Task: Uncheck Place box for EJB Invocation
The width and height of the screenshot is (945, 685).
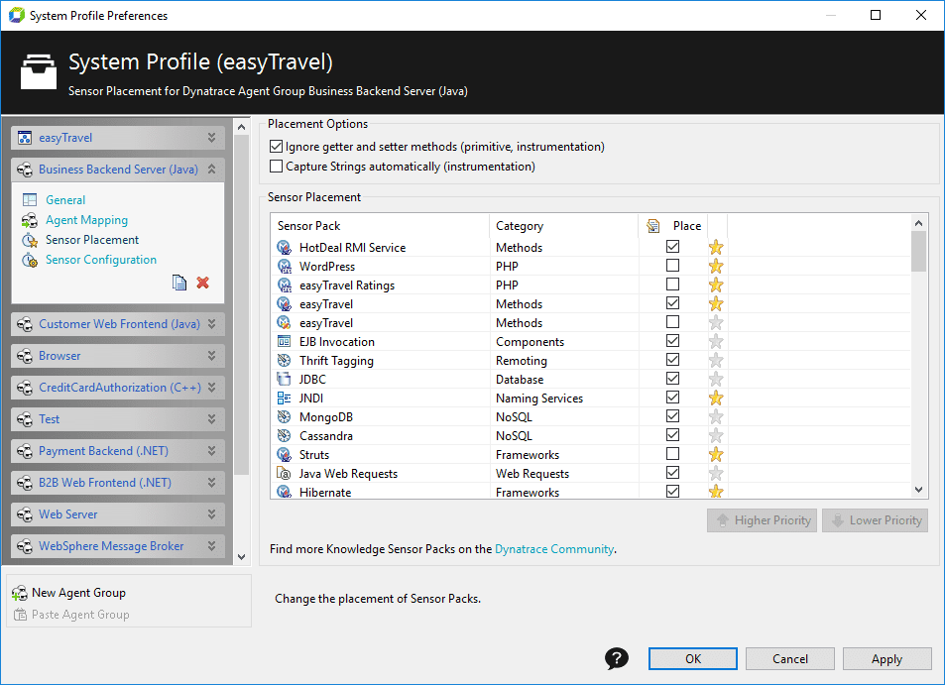Action: tap(672, 340)
